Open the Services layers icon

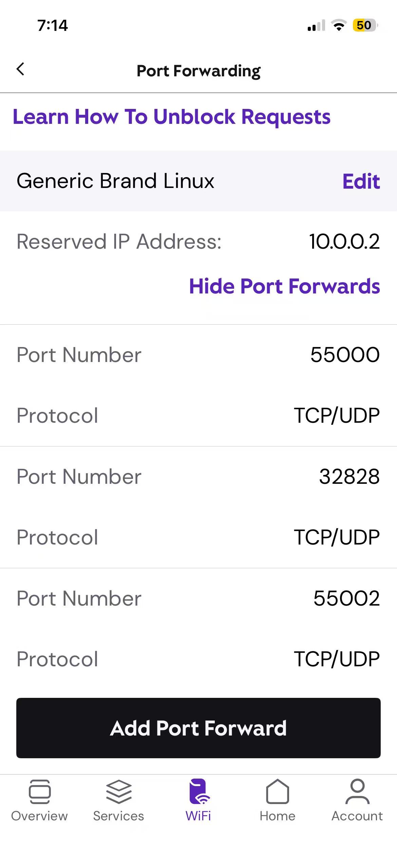point(119,791)
